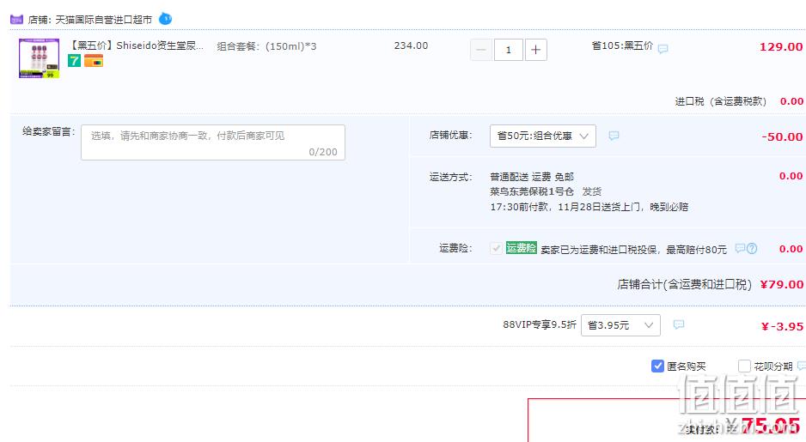Show info bubble beside 省105:黑五价
Screen dimensions: 806x442
663,49
